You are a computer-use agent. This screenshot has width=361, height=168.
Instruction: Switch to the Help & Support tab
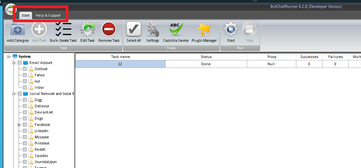48,15
